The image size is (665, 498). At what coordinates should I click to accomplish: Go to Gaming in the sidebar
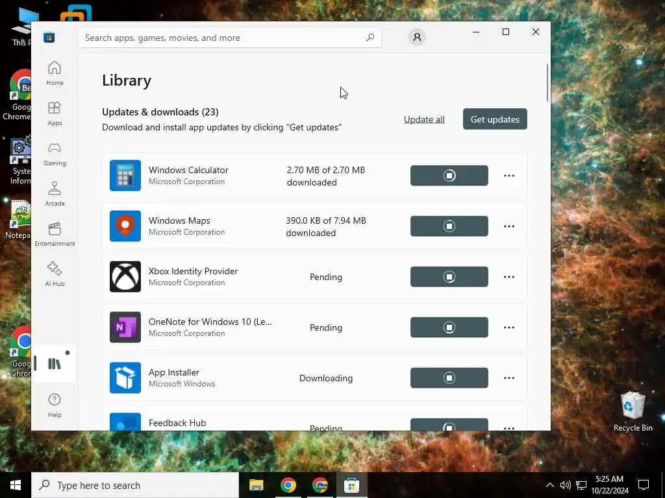55,154
